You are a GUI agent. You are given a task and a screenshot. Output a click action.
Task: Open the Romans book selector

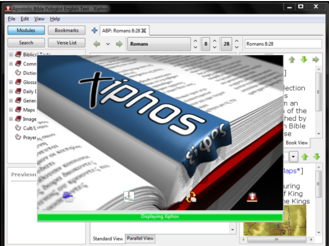159,44
